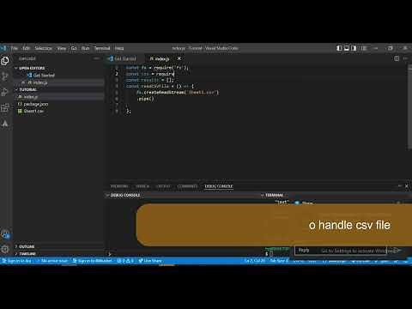
Task: Open the Accounts menu icon
Action: click(x=5, y=234)
